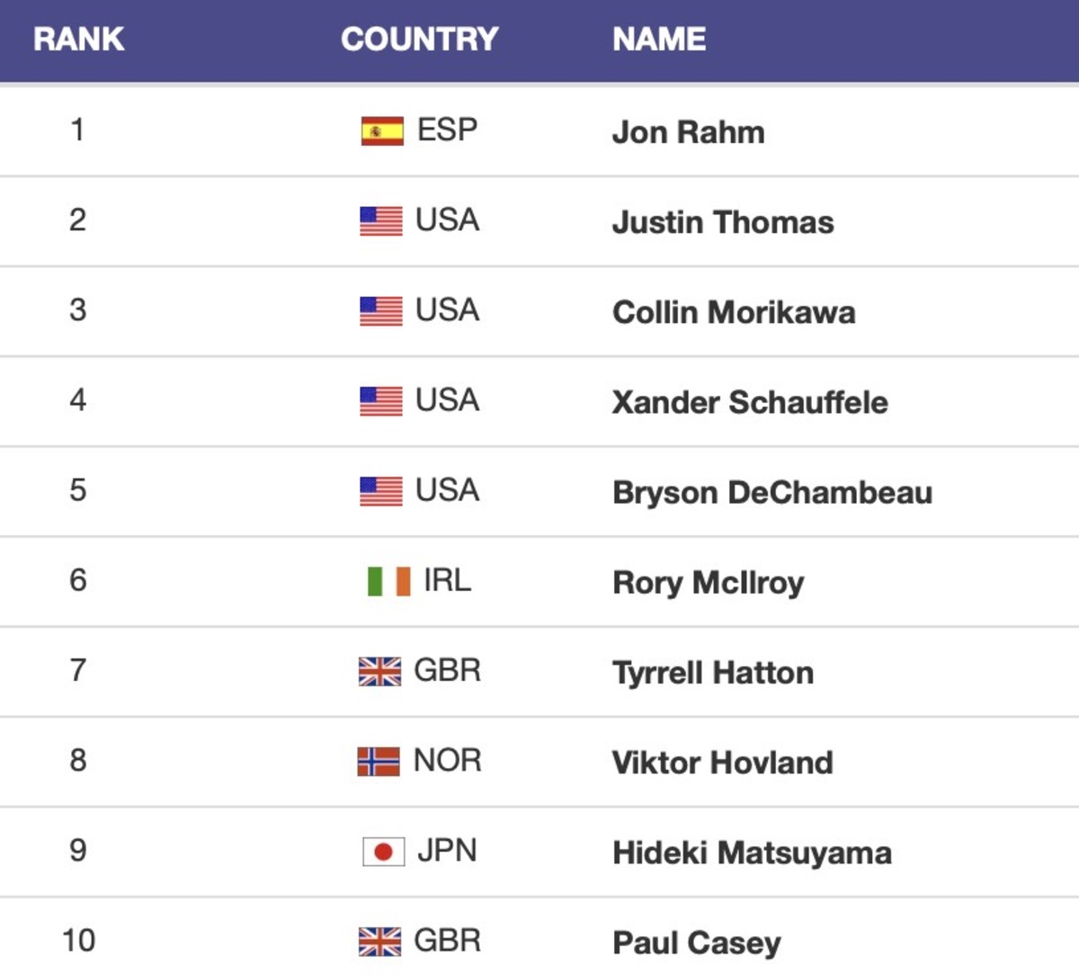
Task: Click the flag next to Bryson DeChambeau
Action: pos(381,491)
